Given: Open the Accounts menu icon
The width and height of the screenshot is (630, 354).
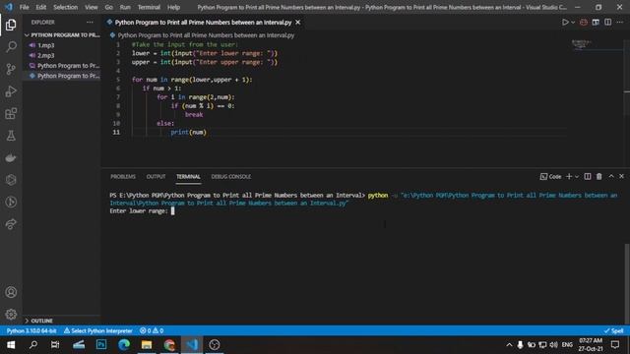Looking at the screenshot, I should 11,292.
